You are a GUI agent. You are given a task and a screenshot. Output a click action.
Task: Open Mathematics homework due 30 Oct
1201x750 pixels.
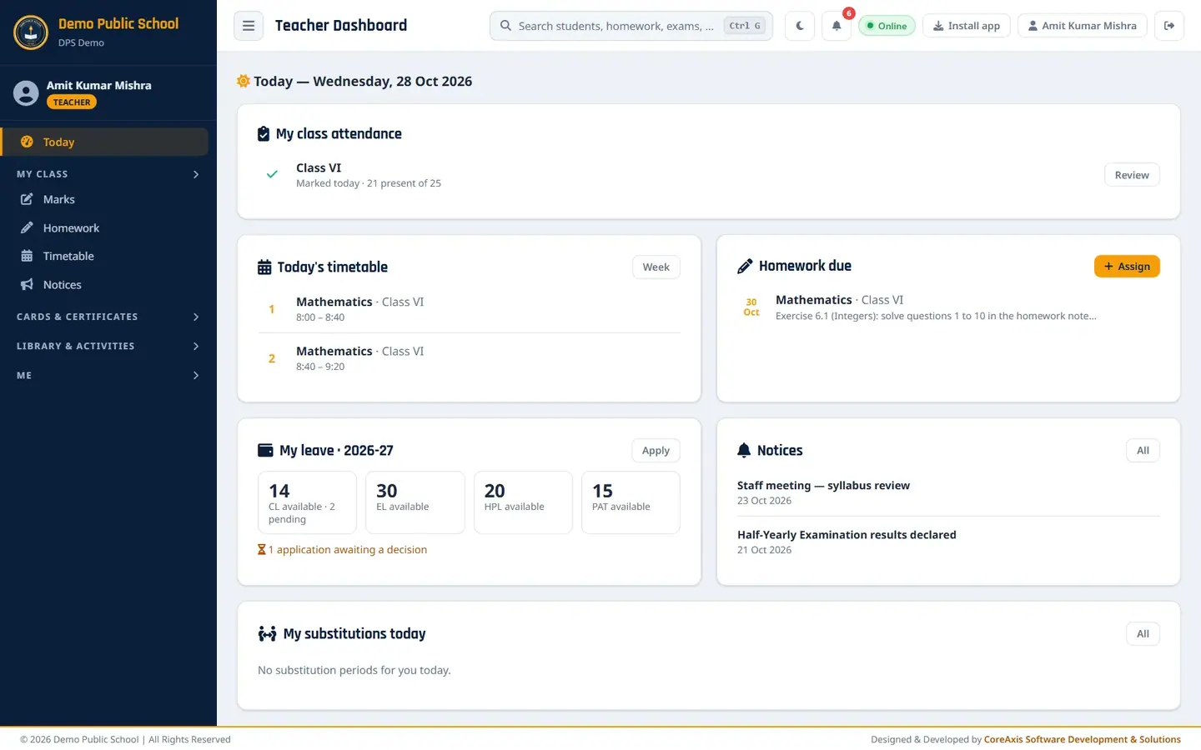948,307
